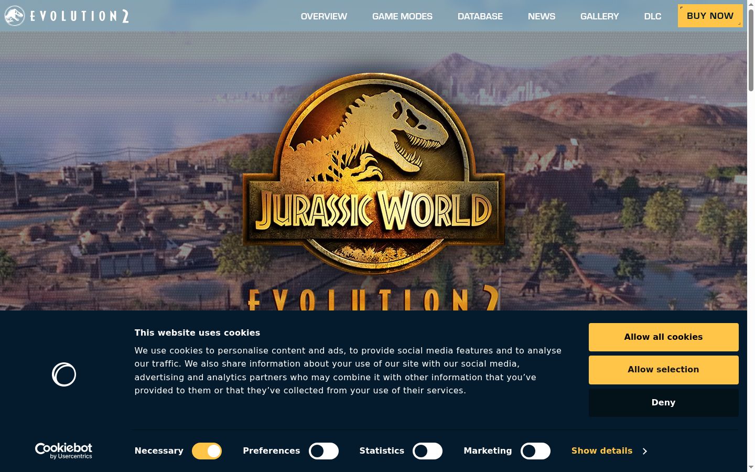Click the scrollbar down arrow
The height and width of the screenshot is (472, 755).
(x=751, y=467)
